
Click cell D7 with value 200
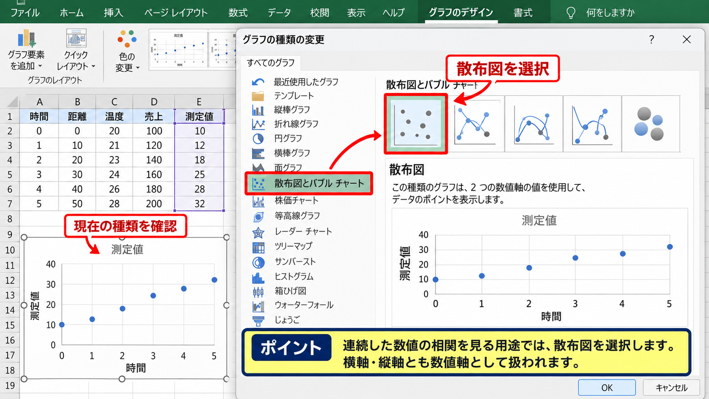(x=154, y=204)
